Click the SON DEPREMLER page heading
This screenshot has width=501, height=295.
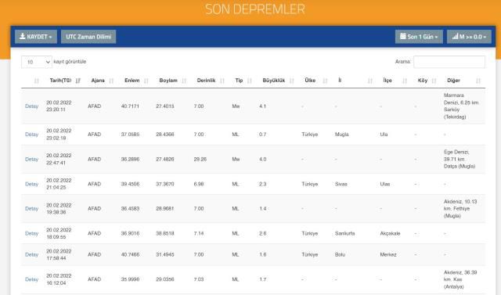(255, 9)
